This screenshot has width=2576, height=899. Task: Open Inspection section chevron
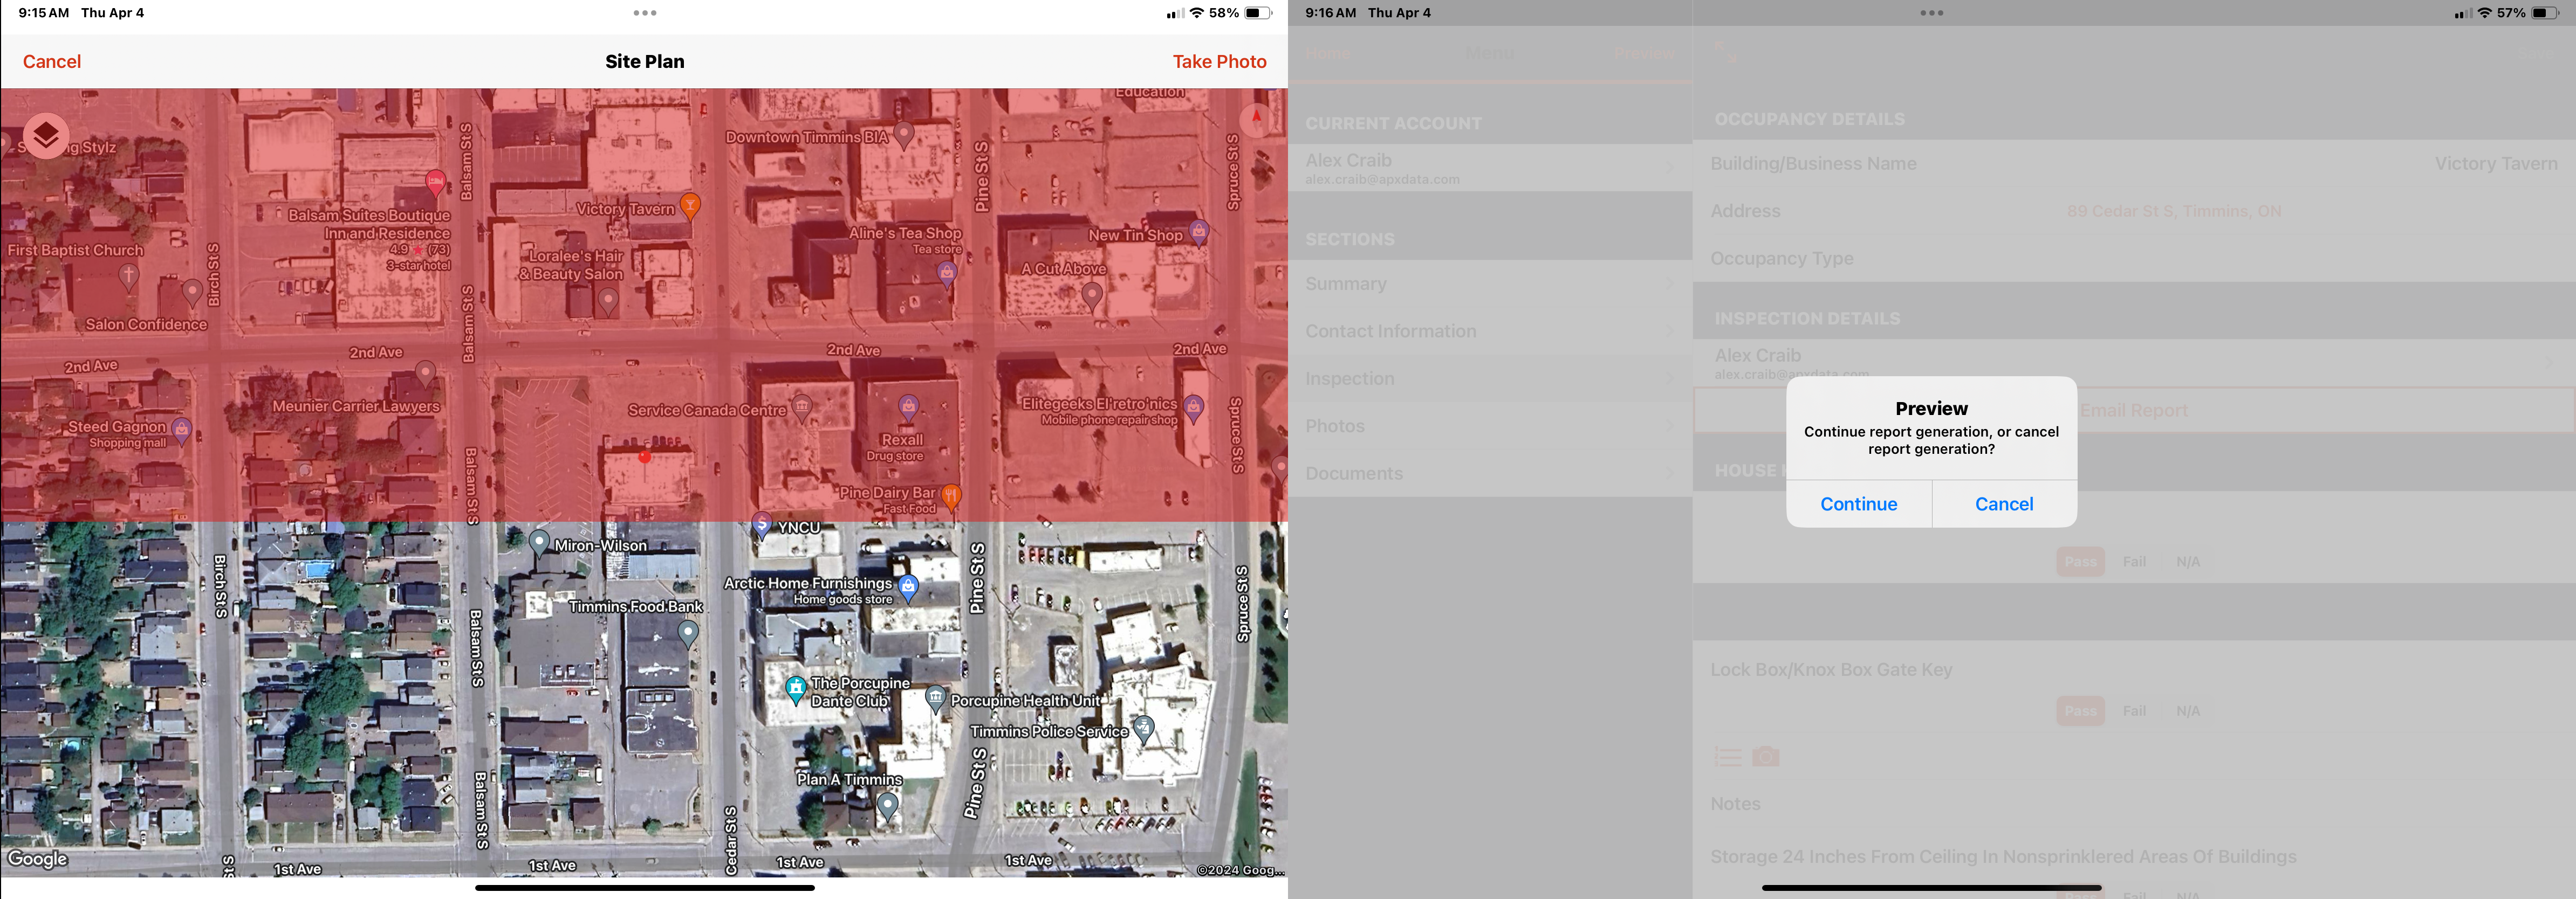coord(1669,378)
